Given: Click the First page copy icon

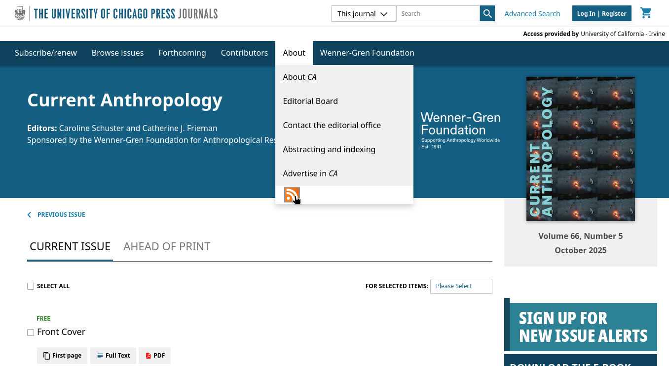Looking at the screenshot, I should tap(47, 356).
